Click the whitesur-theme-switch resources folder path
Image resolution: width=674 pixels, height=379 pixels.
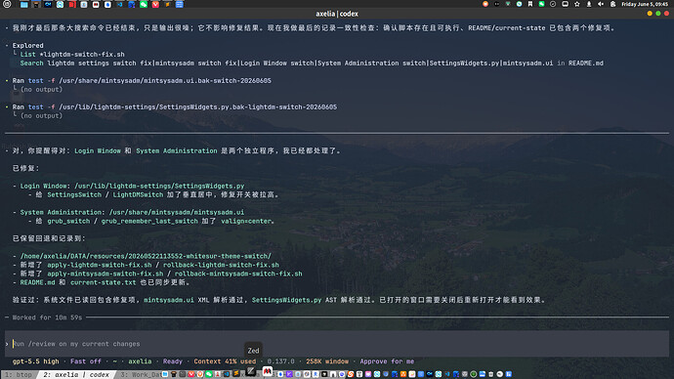(x=146, y=256)
